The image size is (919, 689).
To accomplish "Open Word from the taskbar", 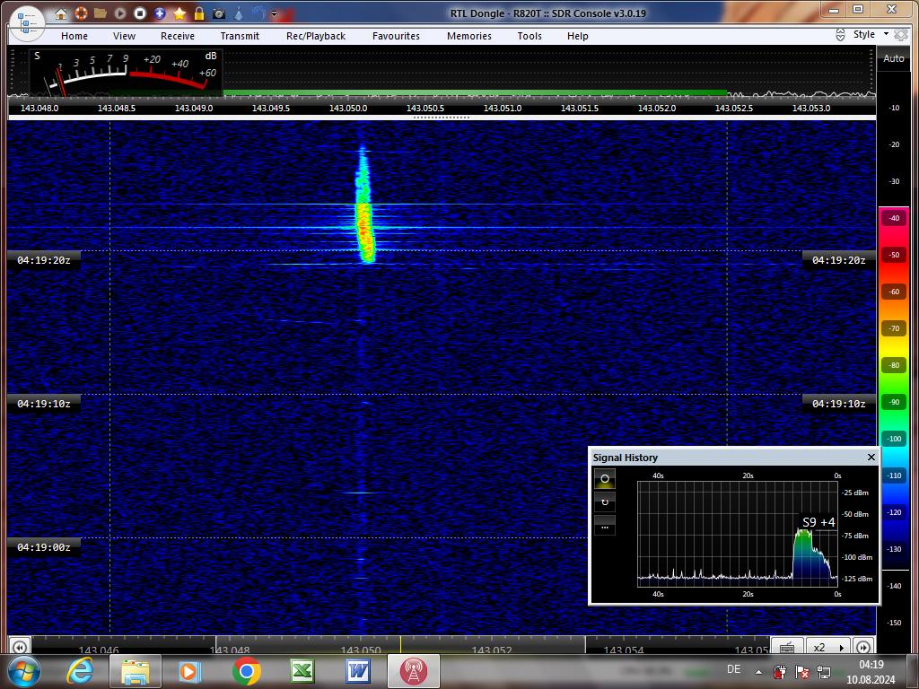I will (358, 671).
